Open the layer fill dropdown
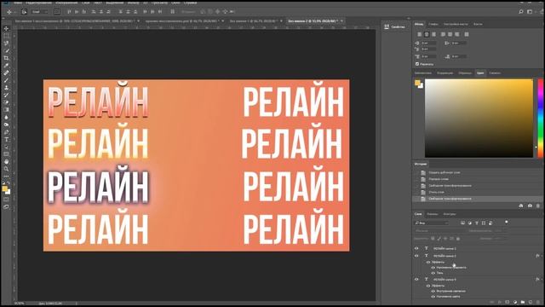 click(500, 239)
